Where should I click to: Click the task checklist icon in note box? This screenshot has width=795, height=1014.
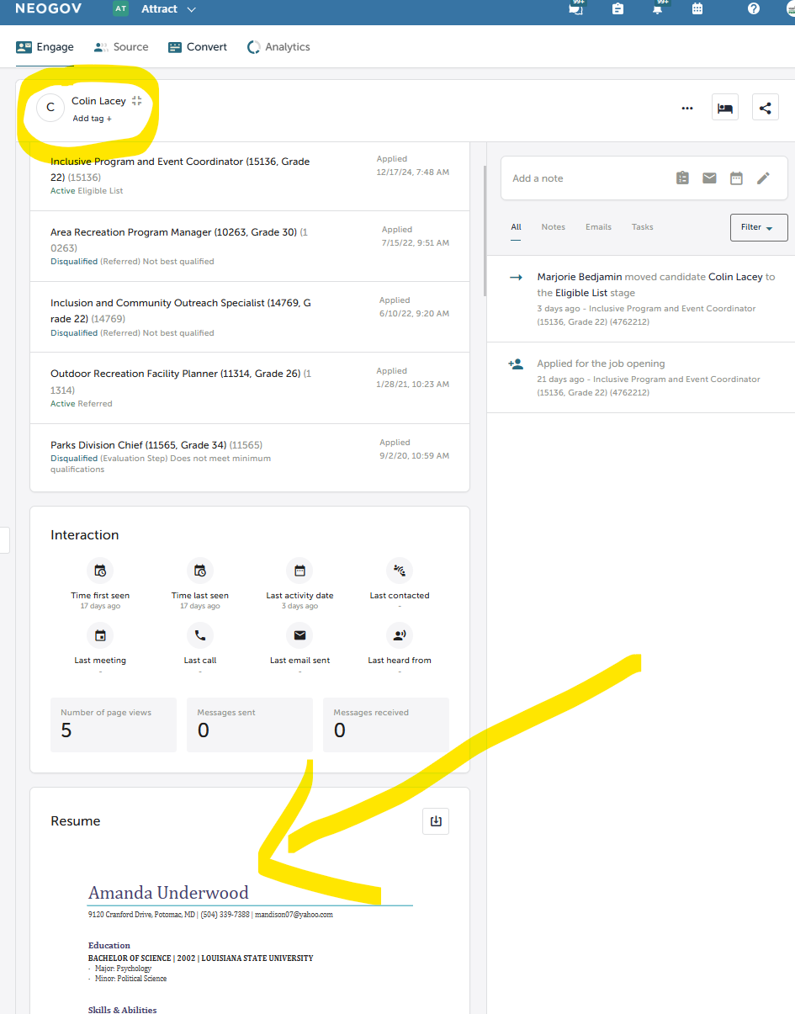[x=682, y=178]
